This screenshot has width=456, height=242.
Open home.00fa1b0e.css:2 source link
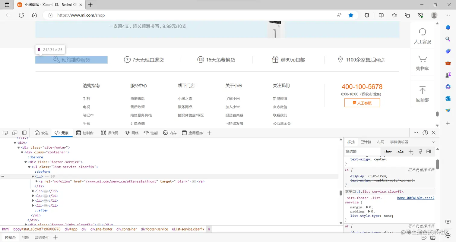click(416, 198)
